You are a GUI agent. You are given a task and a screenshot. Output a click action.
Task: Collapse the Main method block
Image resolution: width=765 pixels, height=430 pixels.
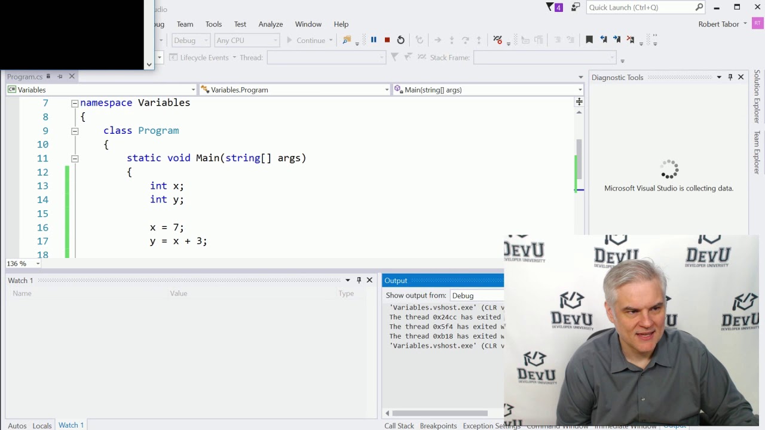(x=75, y=158)
